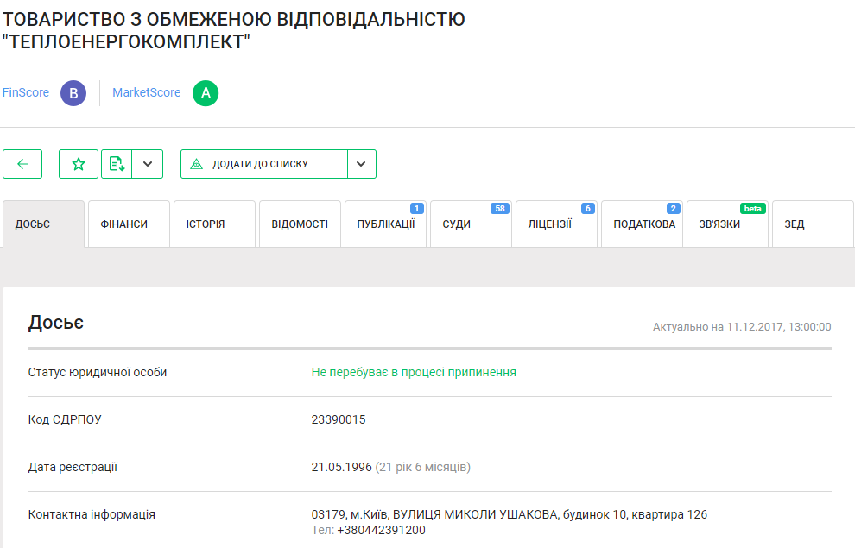The image size is (855, 548).
Task: Click the triangle icon in Додати до списку
Action: [x=197, y=164]
